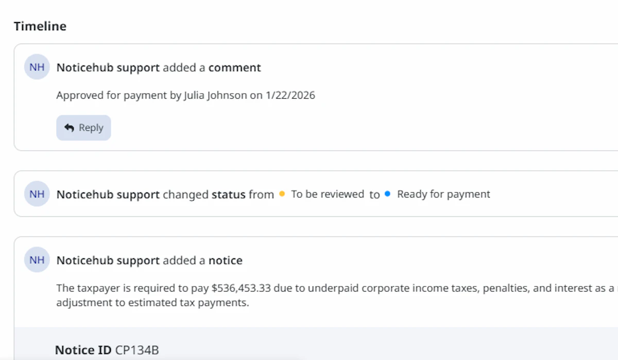Click the bold word notice
Image resolution: width=618 pixels, height=360 pixels.
(225, 261)
